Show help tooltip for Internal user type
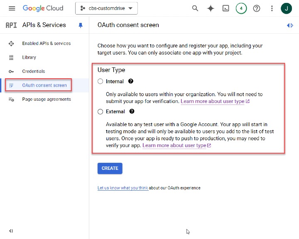The width and height of the screenshot is (299, 239). (131, 82)
